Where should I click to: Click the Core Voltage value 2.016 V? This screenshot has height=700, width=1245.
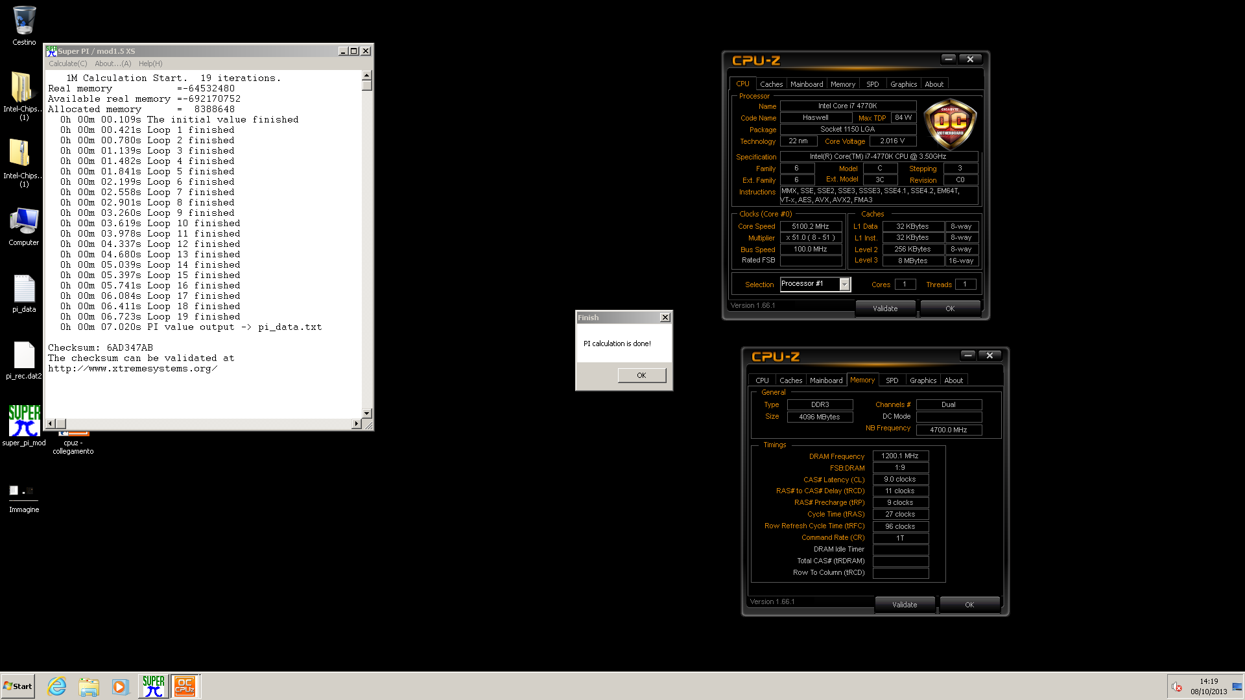click(x=892, y=141)
